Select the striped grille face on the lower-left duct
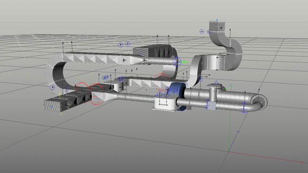Viewport: 308px width, 173px height. pos(52,106)
